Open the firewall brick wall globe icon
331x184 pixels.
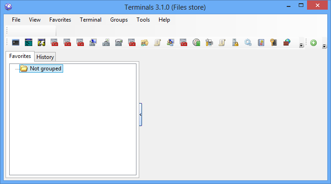pos(287,42)
